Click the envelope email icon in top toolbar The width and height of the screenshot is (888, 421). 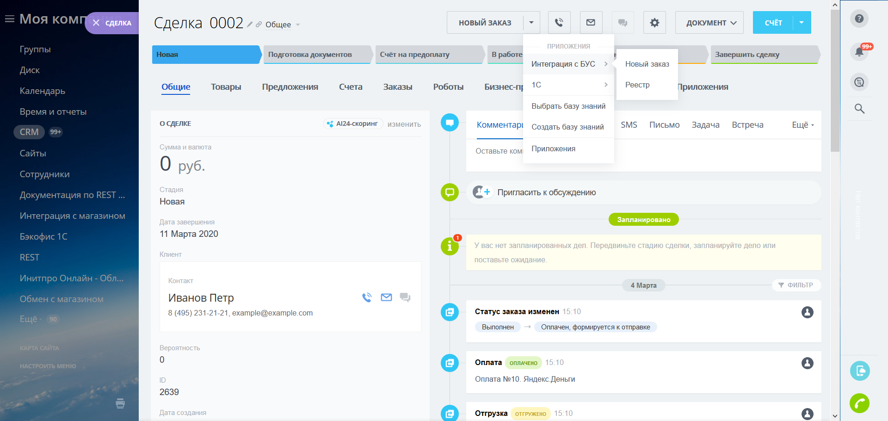[591, 23]
